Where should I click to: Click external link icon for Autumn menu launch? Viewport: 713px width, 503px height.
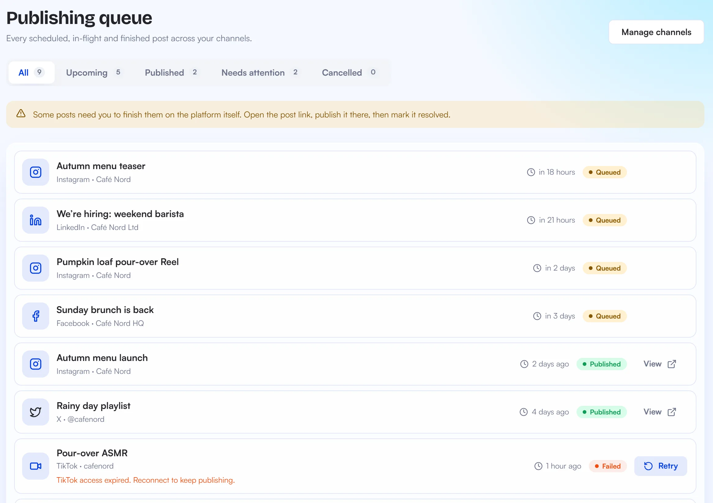pos(672,364)
